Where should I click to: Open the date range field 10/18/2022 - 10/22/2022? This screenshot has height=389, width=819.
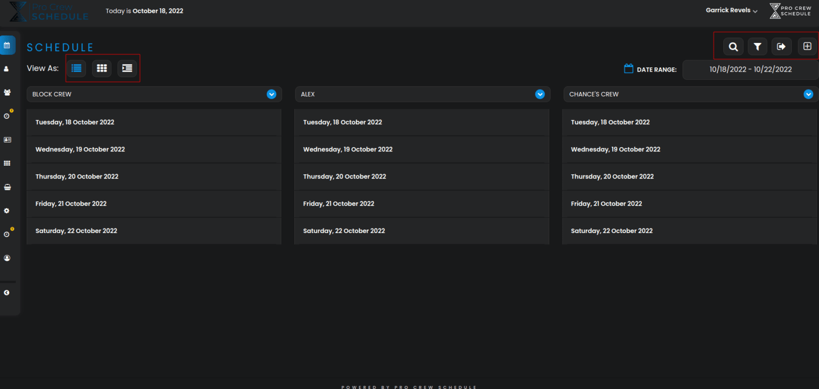[x=750, y=70]
